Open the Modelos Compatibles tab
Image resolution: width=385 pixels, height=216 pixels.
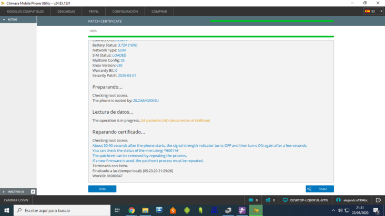(25, 12)
